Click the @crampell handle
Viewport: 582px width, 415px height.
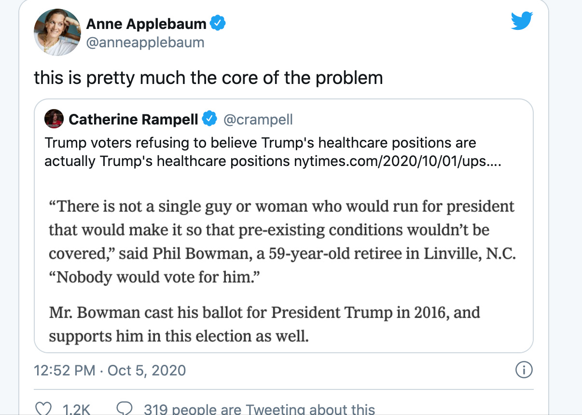point(258,119)
